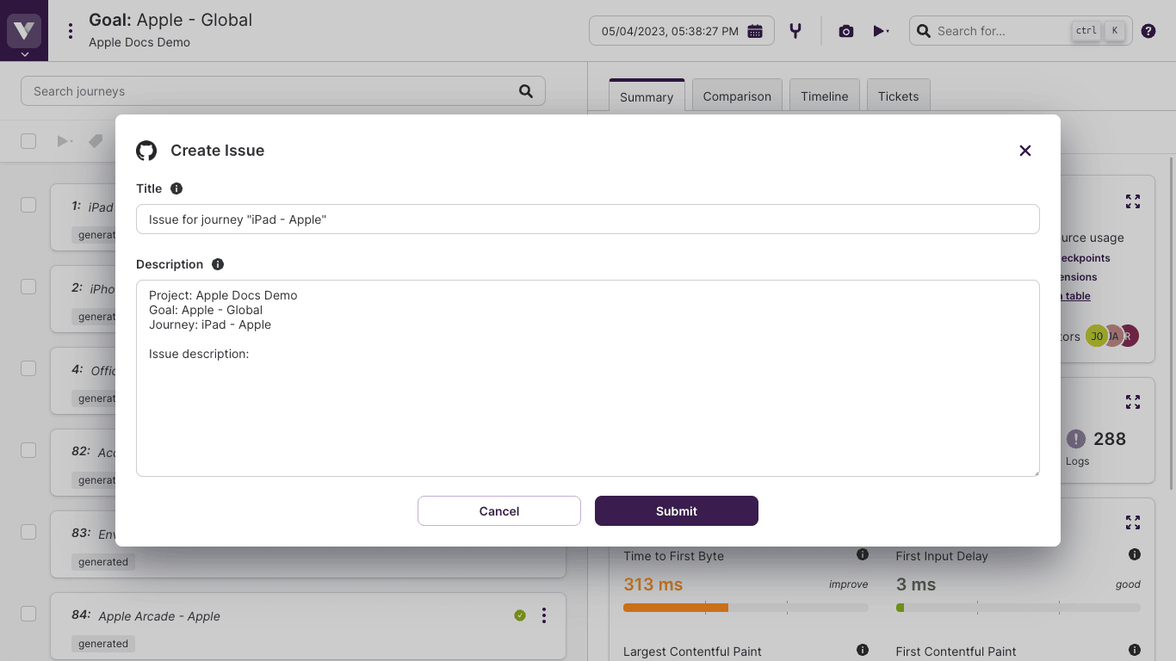Check the box for journey 84
This screenshot has height=661, width=1176.
click(28, 614)
